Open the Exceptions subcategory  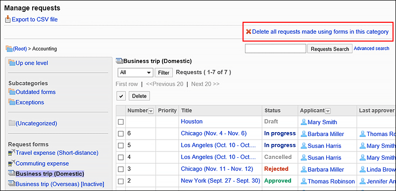[30, 102]
